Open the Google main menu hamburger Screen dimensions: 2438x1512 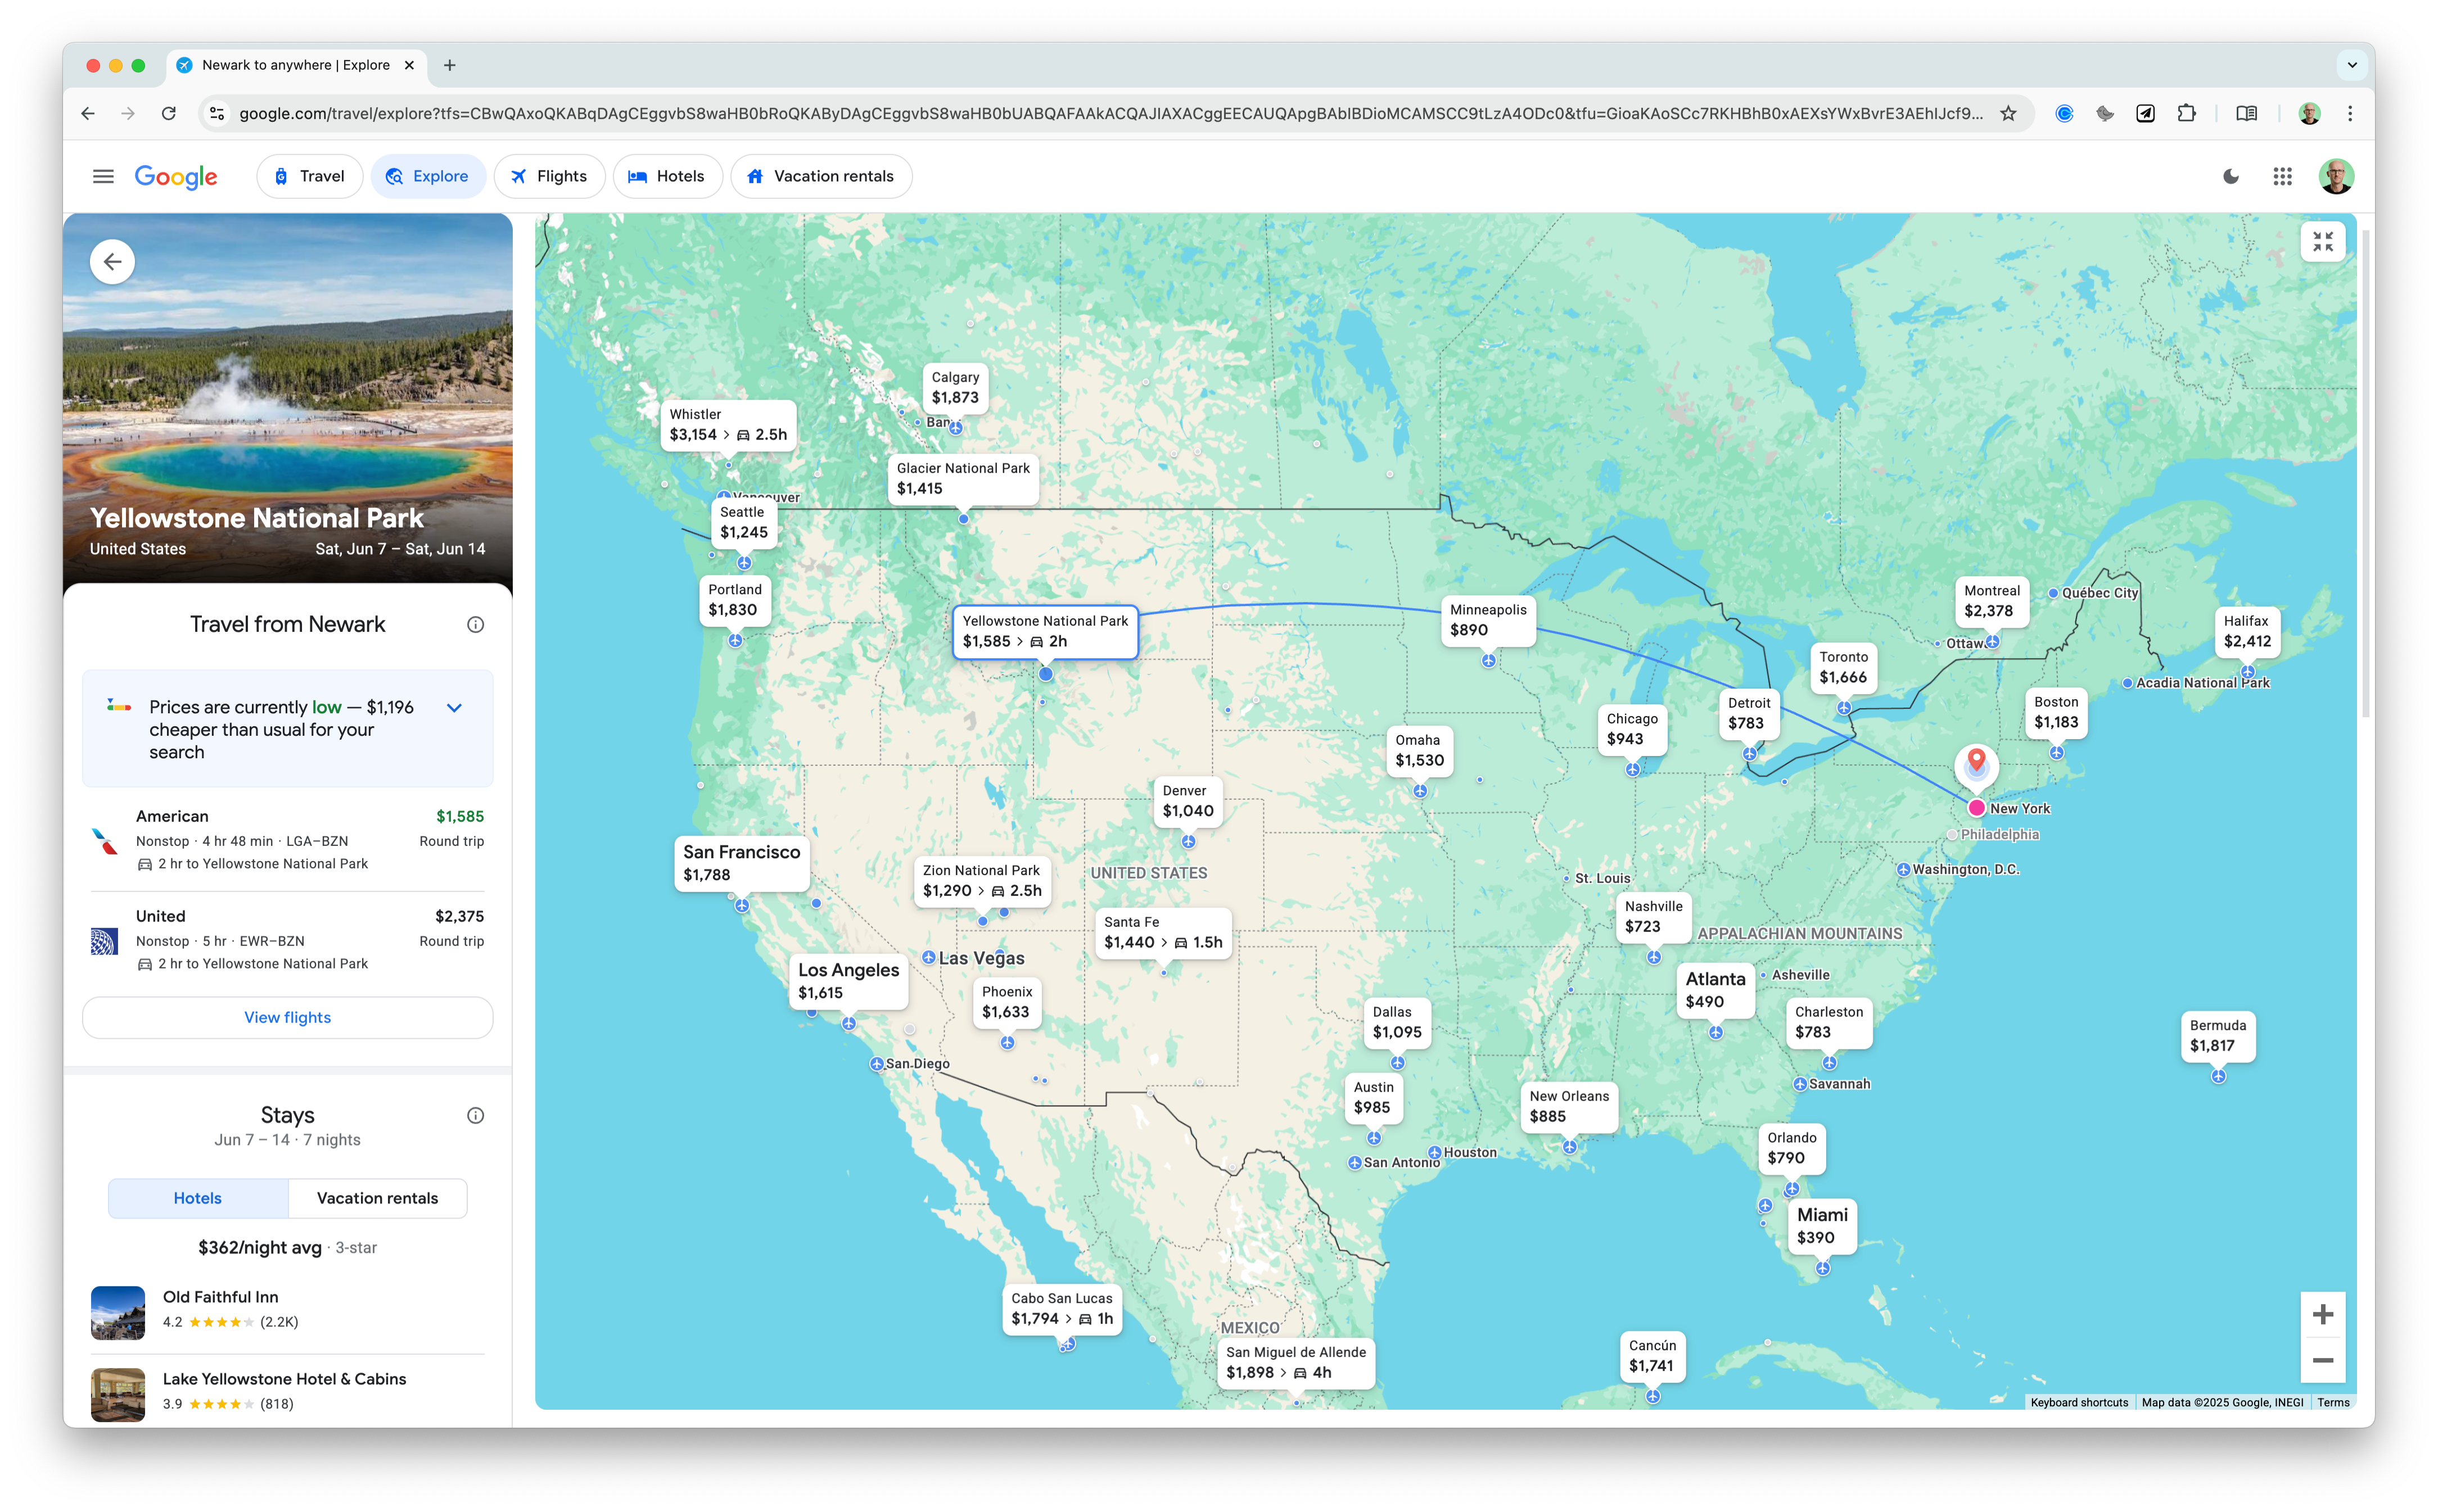pyautogui.click(x=103, y=176)
